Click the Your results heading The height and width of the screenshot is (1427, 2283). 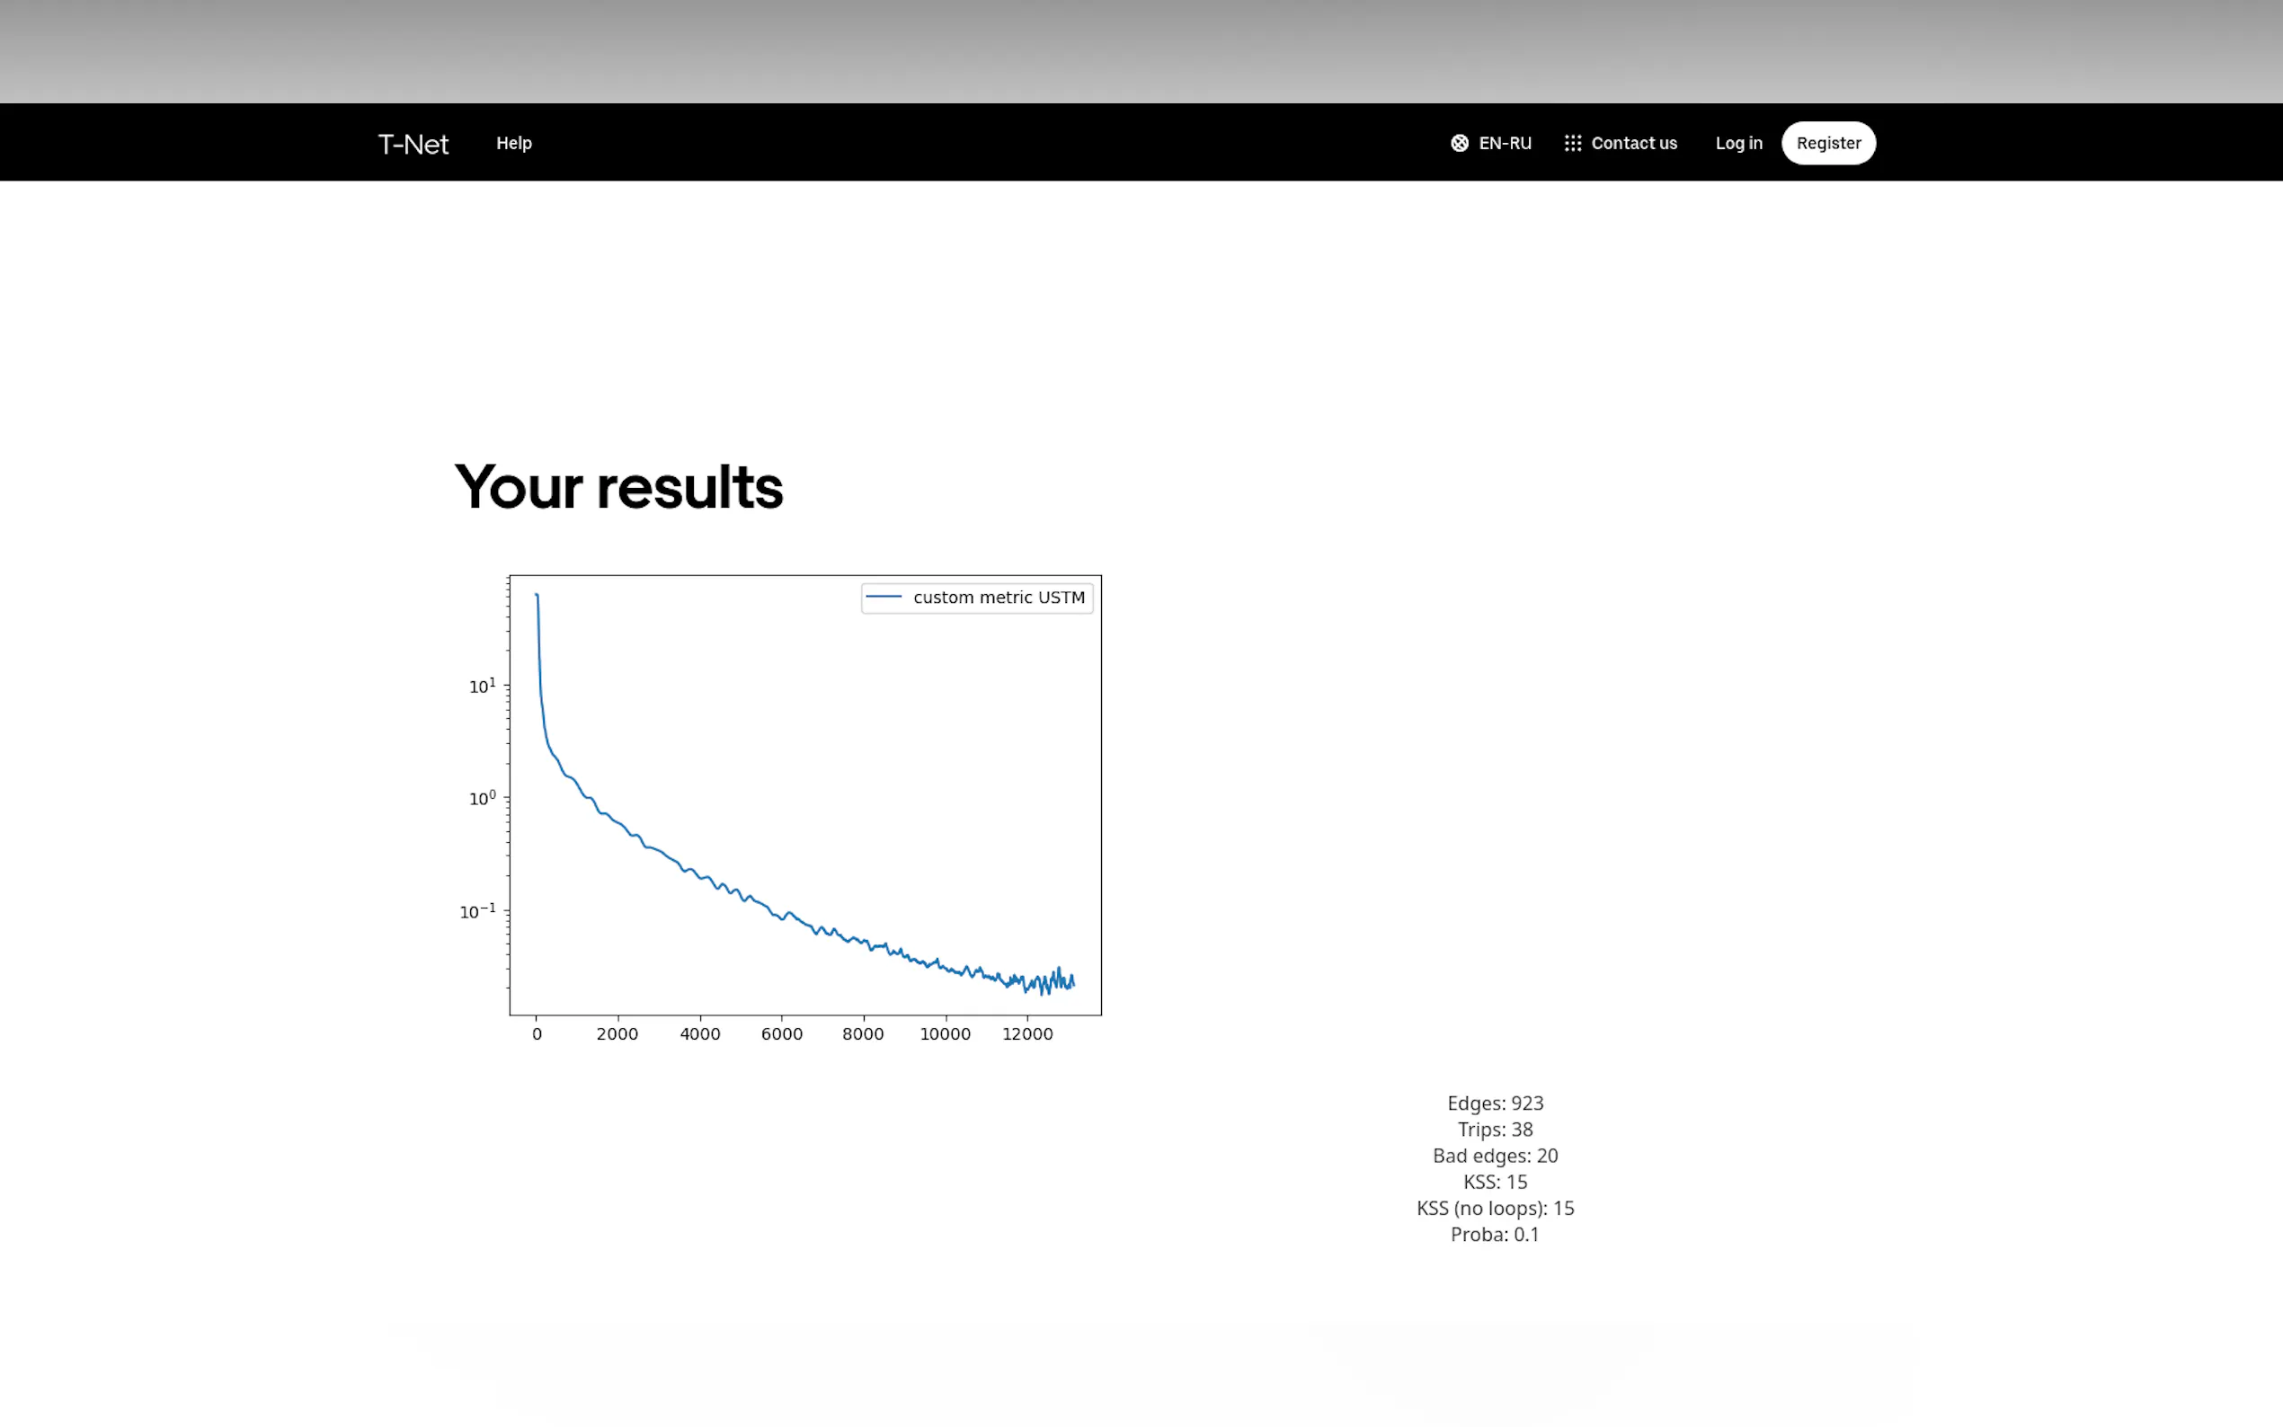[618, 488]
